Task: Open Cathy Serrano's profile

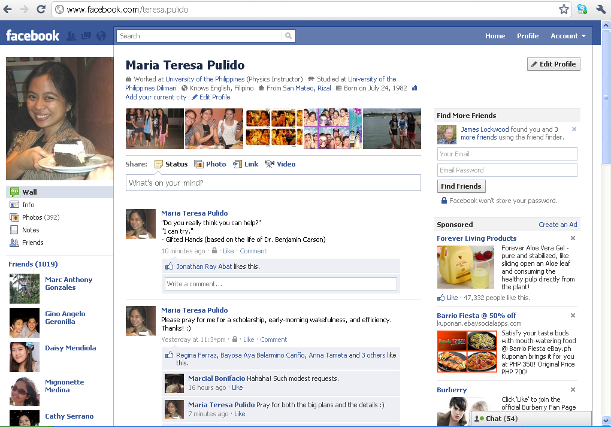Action: [x=69, y=416]
